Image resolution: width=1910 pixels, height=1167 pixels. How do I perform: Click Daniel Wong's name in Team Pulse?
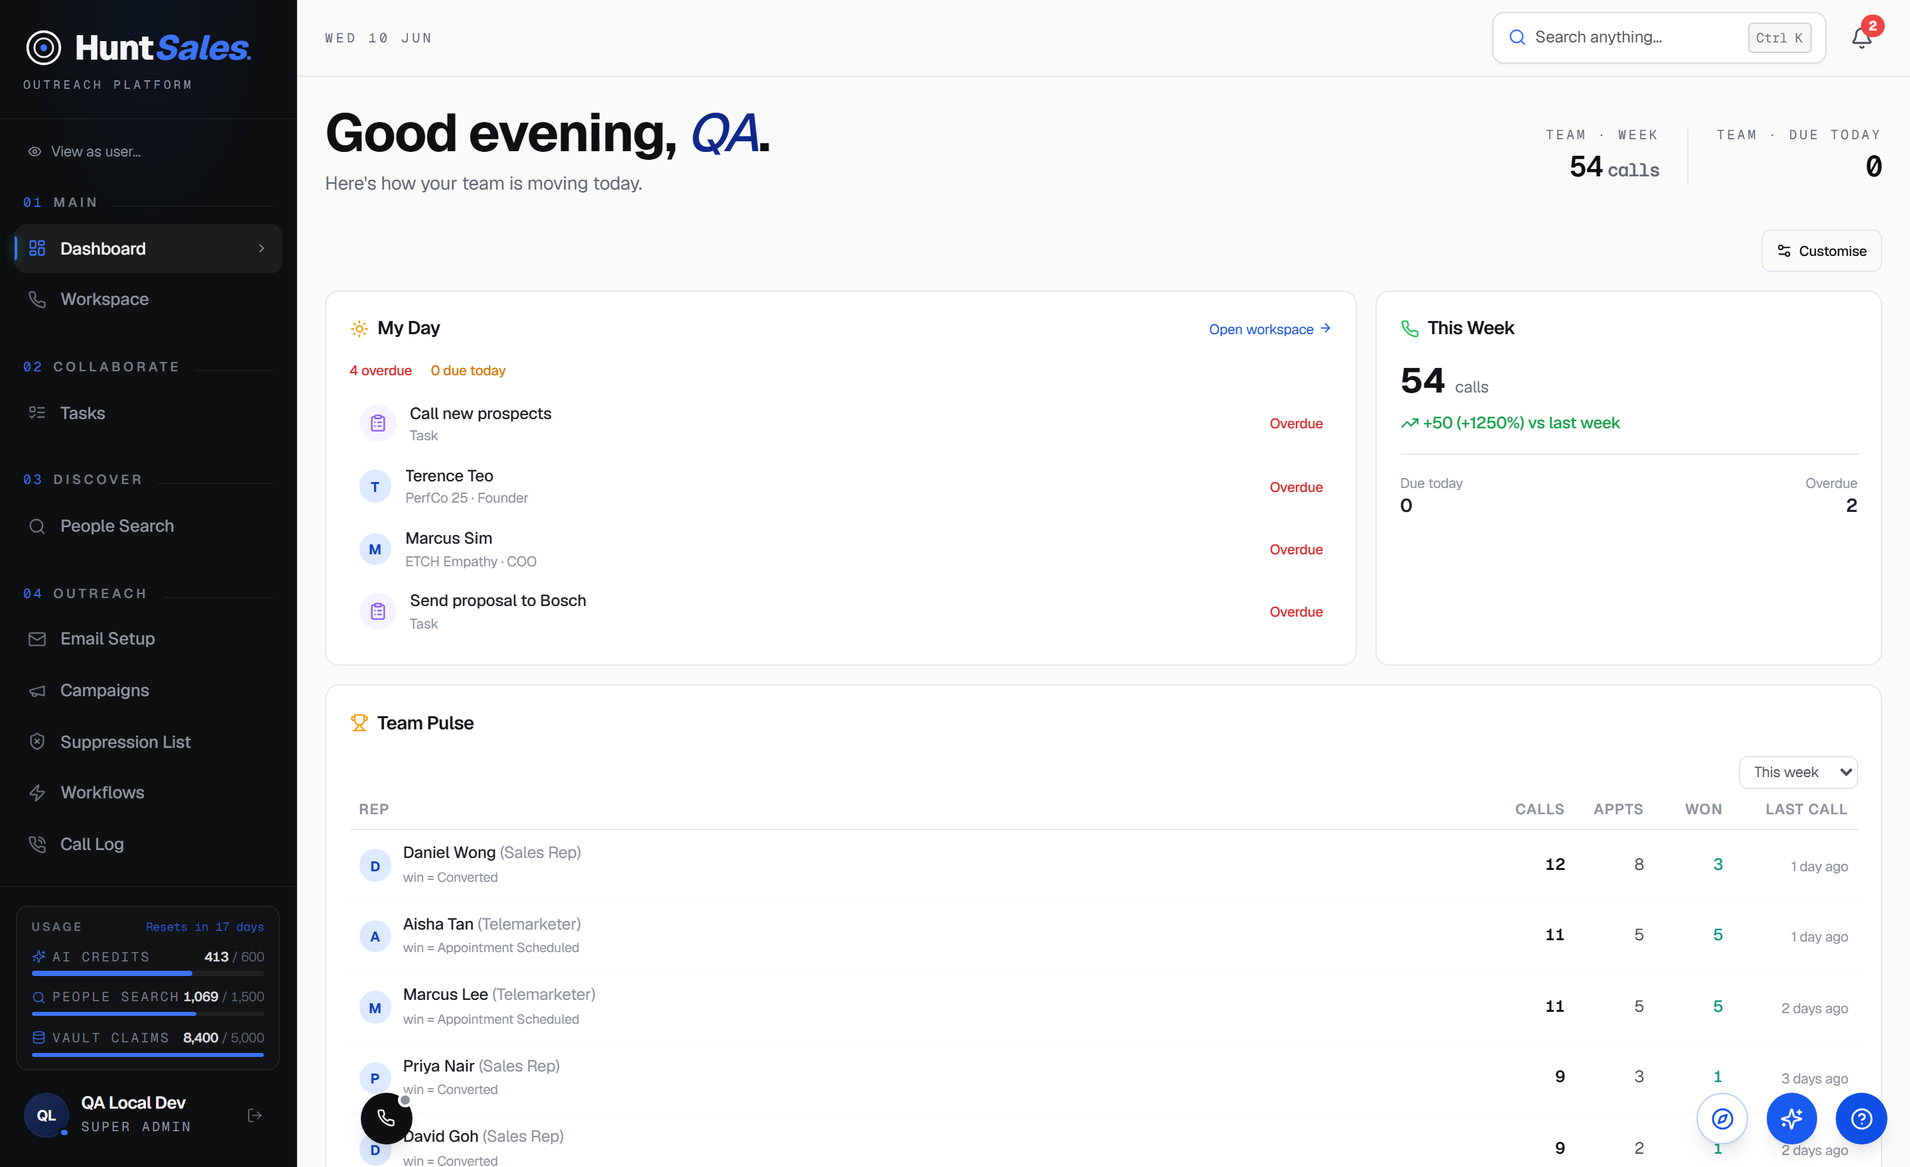(x=449, y=853)
